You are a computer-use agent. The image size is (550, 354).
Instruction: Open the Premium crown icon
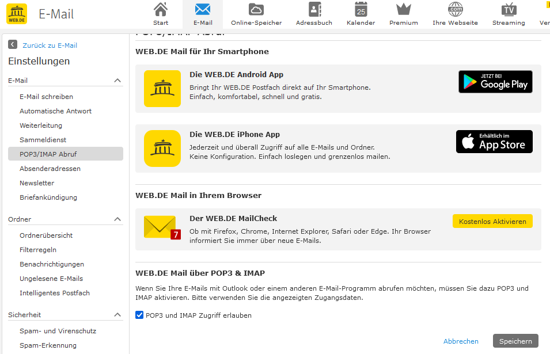click(403, 9)
